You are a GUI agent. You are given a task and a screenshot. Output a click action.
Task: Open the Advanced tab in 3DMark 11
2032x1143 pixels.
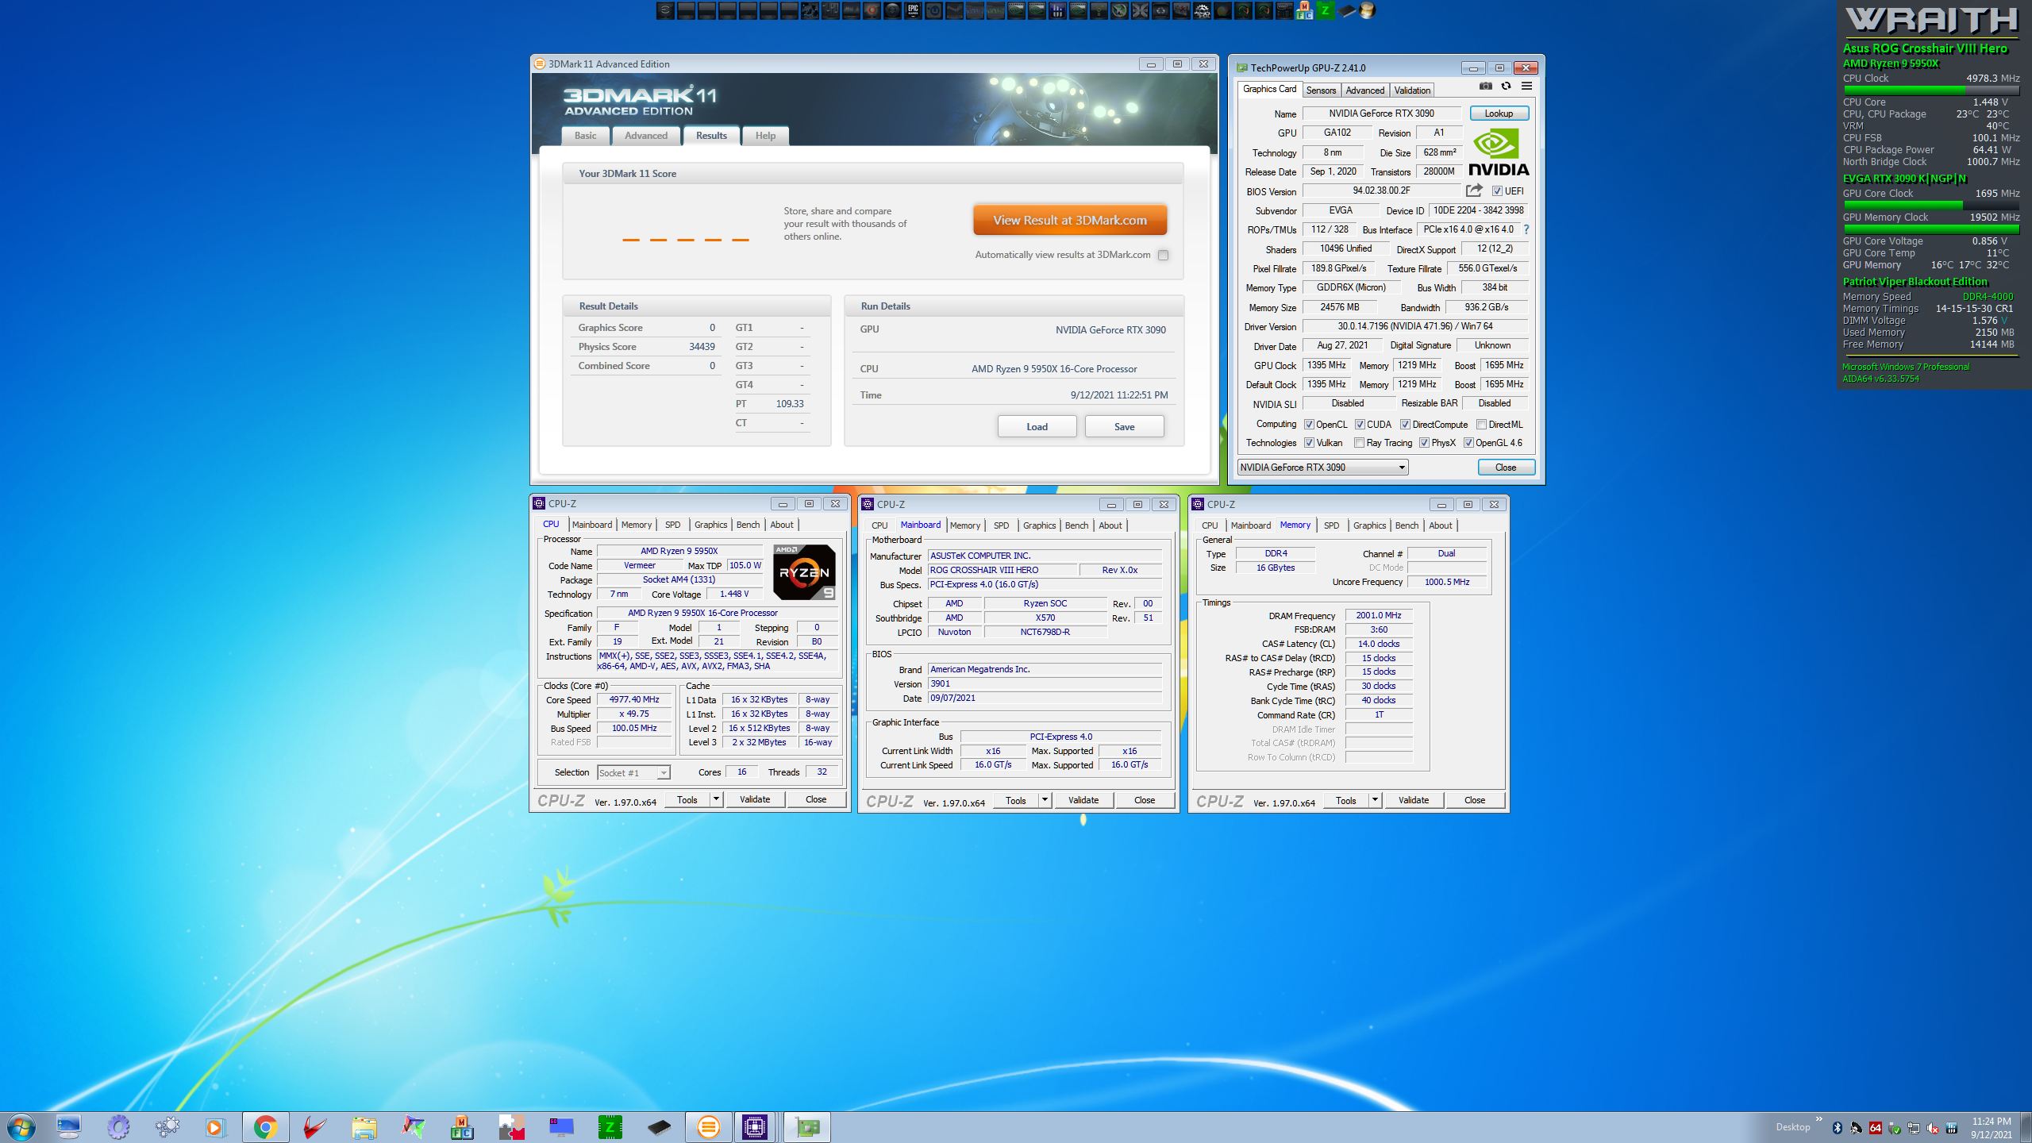point(645,136)
